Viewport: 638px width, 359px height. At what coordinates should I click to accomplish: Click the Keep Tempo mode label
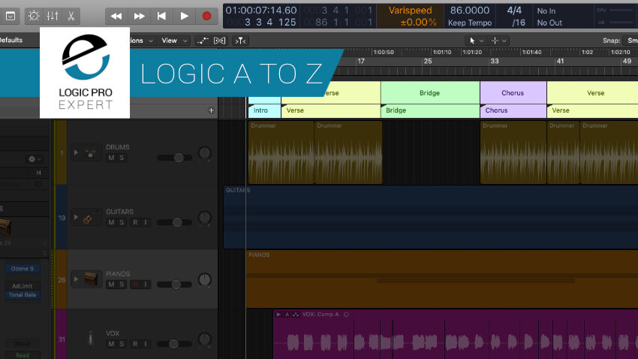tap(470, 23)
